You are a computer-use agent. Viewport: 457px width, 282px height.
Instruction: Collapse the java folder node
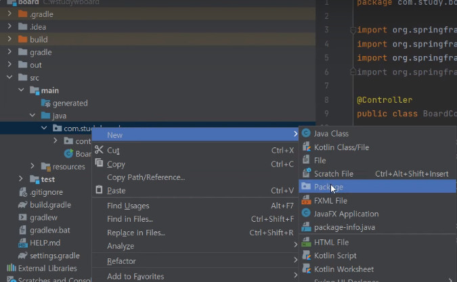click(32, 115)
